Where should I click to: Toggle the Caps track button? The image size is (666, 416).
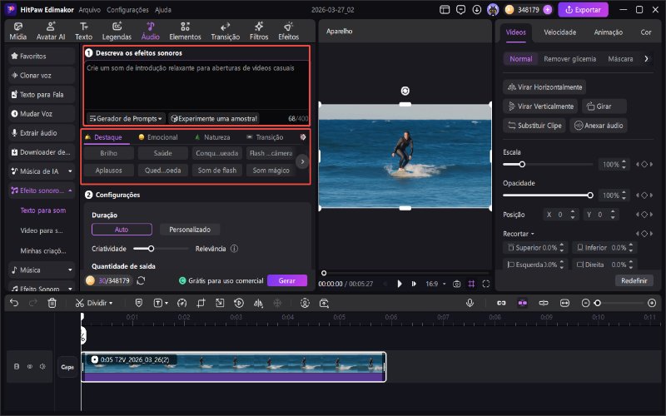click(x=67, y=367)
